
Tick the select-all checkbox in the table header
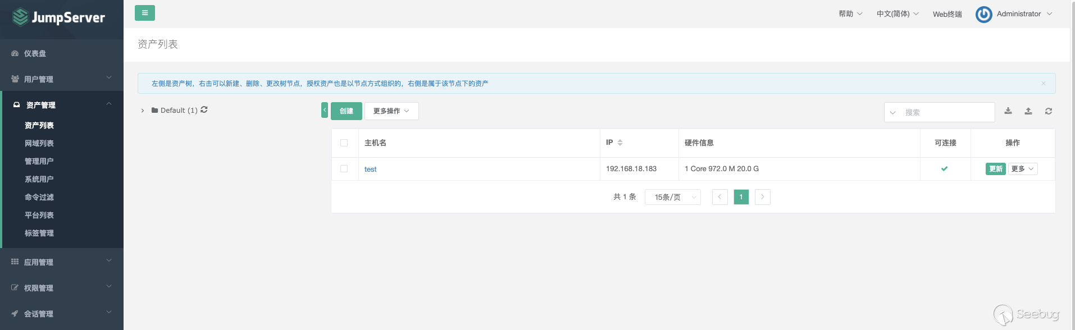click(x=344, y=143)
